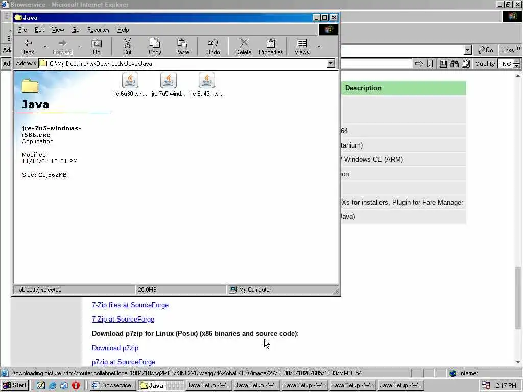Open 7-Zip files at SourceForge link
The image size is (523, 392).
tap(130, 305)
